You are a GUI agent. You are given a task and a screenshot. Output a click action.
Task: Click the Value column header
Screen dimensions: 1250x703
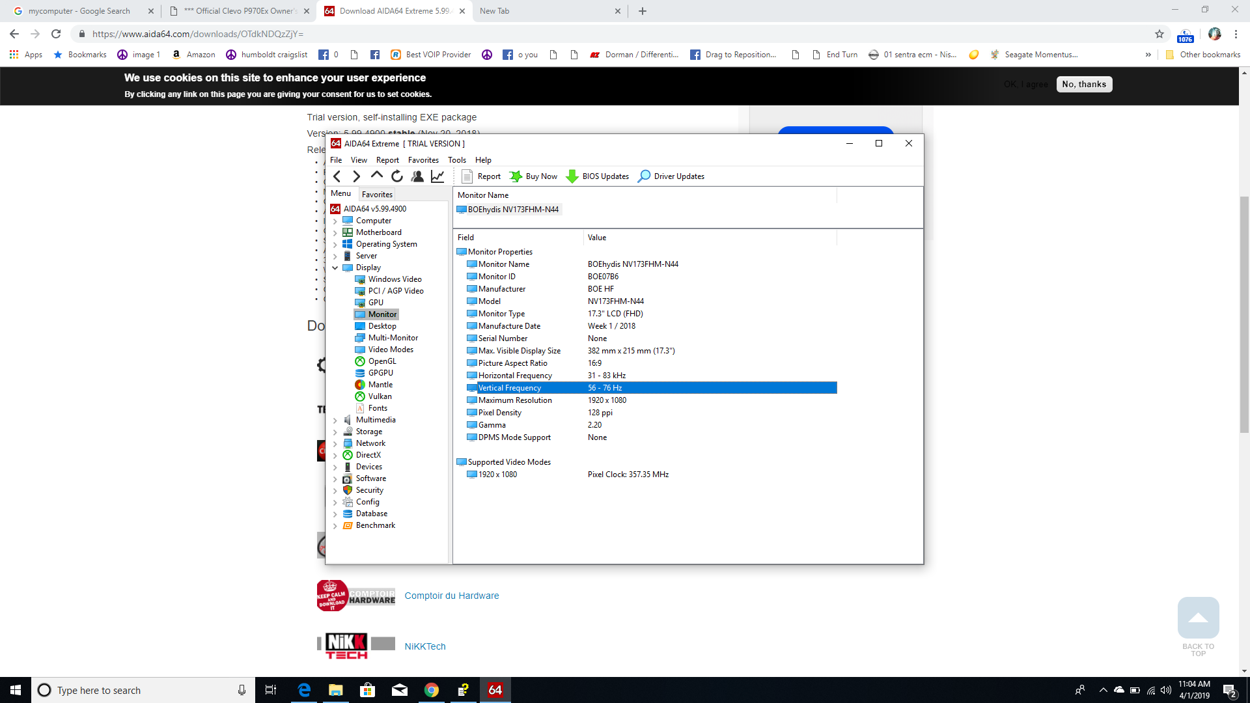[x=710, y=238]
